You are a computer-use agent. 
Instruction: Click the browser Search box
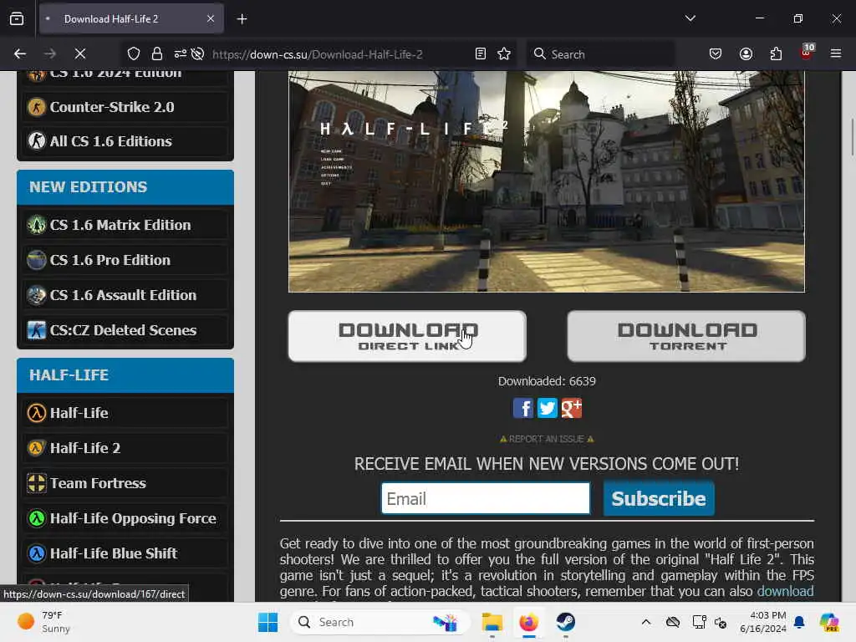[x=600, y=54]
